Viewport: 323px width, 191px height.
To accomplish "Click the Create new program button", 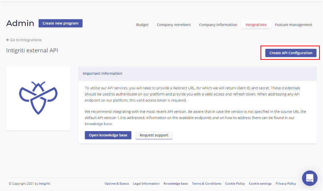I will (60, 23).
